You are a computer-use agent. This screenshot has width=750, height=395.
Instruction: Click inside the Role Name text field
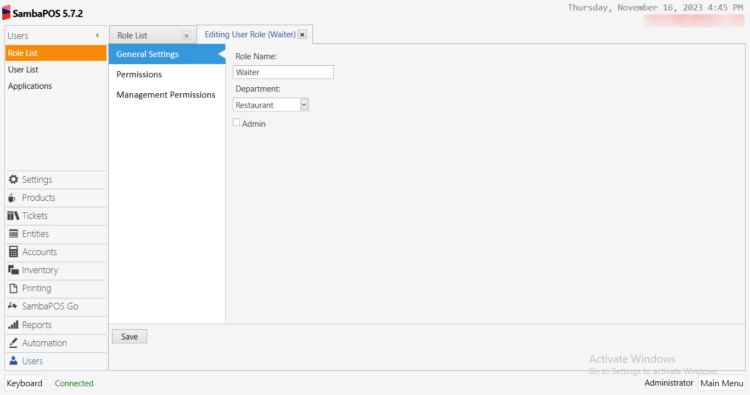pos(283,72)
